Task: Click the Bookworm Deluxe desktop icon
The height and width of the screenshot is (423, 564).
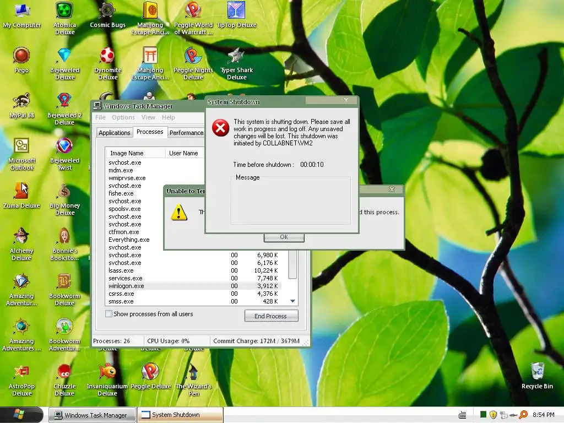Action: [x=64, y=290]
